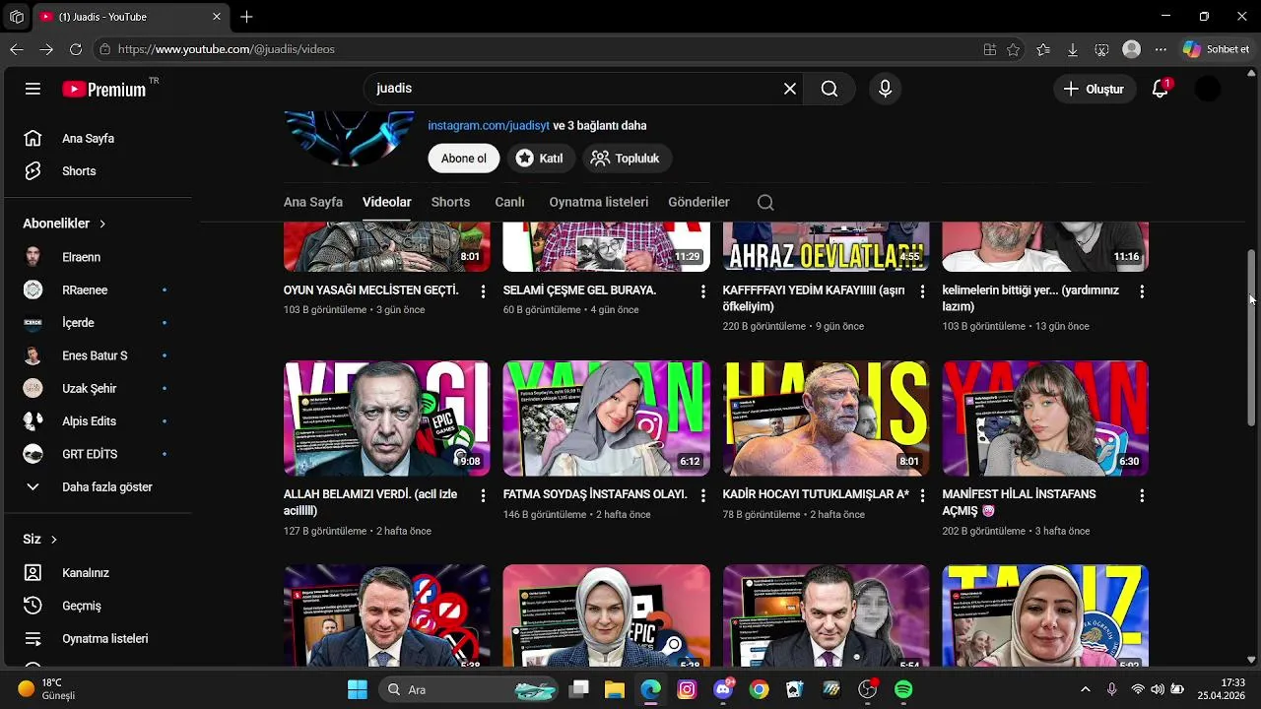Screen dimensions: 1261x709
Task: Play ALLAH BELAMIZI VERDİ thumbnail
Action: [386, 419]
